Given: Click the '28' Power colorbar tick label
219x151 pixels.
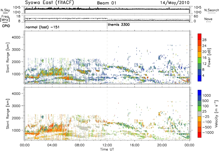Looking at the screenshot, I should point(204,40).
